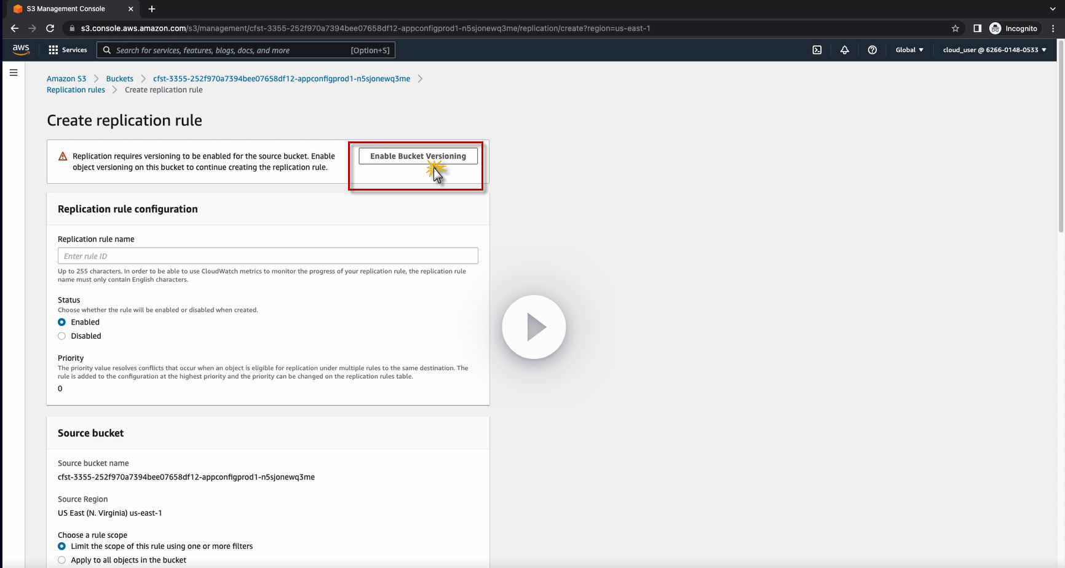The height and width of the screenshot is (568, 1065).
Task: Expand the tab search chevron
Action: tap(1053, 9)
